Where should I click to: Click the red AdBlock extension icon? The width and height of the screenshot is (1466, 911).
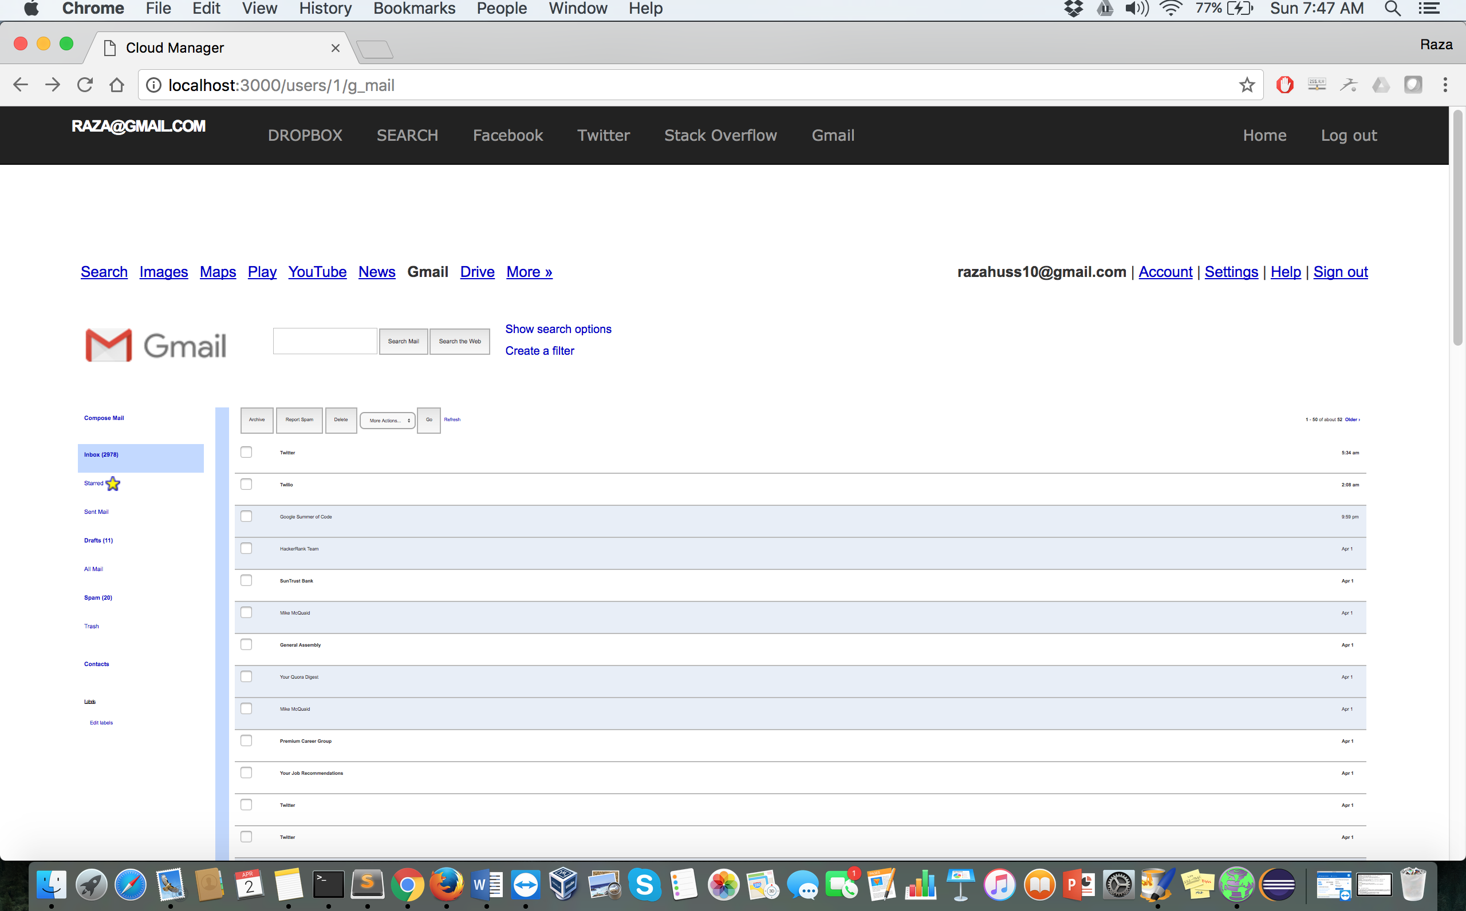tap(1284, 85)
